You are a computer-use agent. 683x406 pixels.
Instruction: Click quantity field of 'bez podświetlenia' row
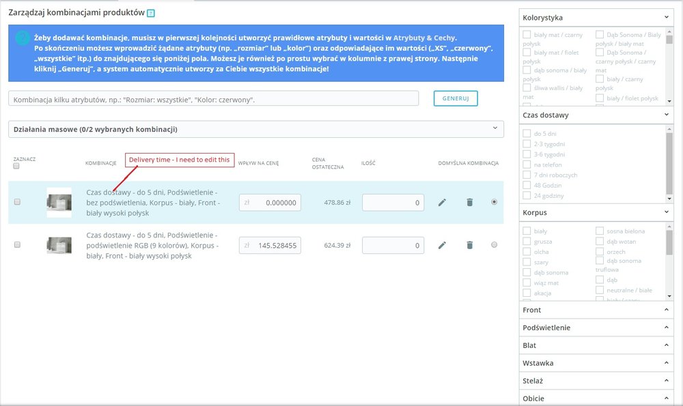coord(393,203)
